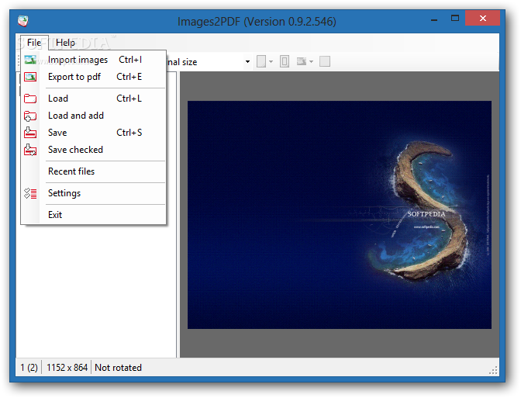The image size is (521, 398).
Task: Click the Images2PDF app icon in title bar
Action: 23,21
